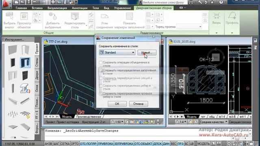Click the favorites star icon in title bar

point(212,2)
